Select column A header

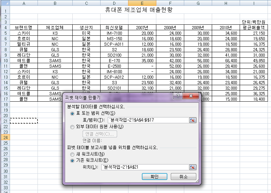(24, 3)
